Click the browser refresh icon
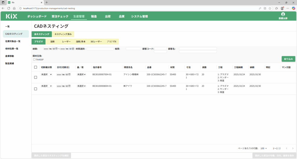 [8, 8]
